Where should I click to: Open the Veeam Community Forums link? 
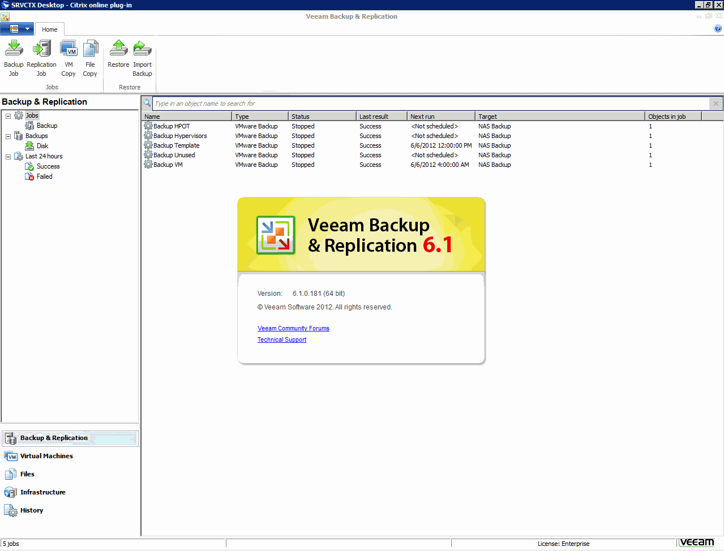tap(293, 328)
